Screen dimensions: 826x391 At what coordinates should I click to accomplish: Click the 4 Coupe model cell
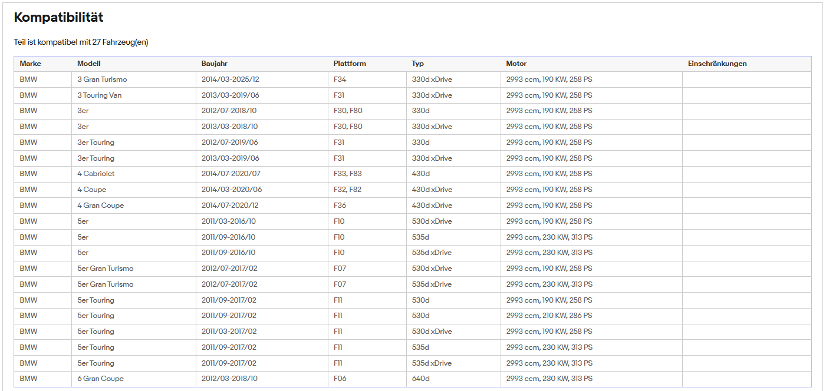point(134,190)
